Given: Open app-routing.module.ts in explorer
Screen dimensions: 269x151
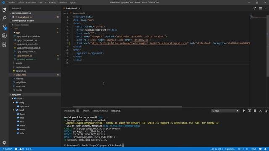Looking at the screenshot, I should point(29,36).
